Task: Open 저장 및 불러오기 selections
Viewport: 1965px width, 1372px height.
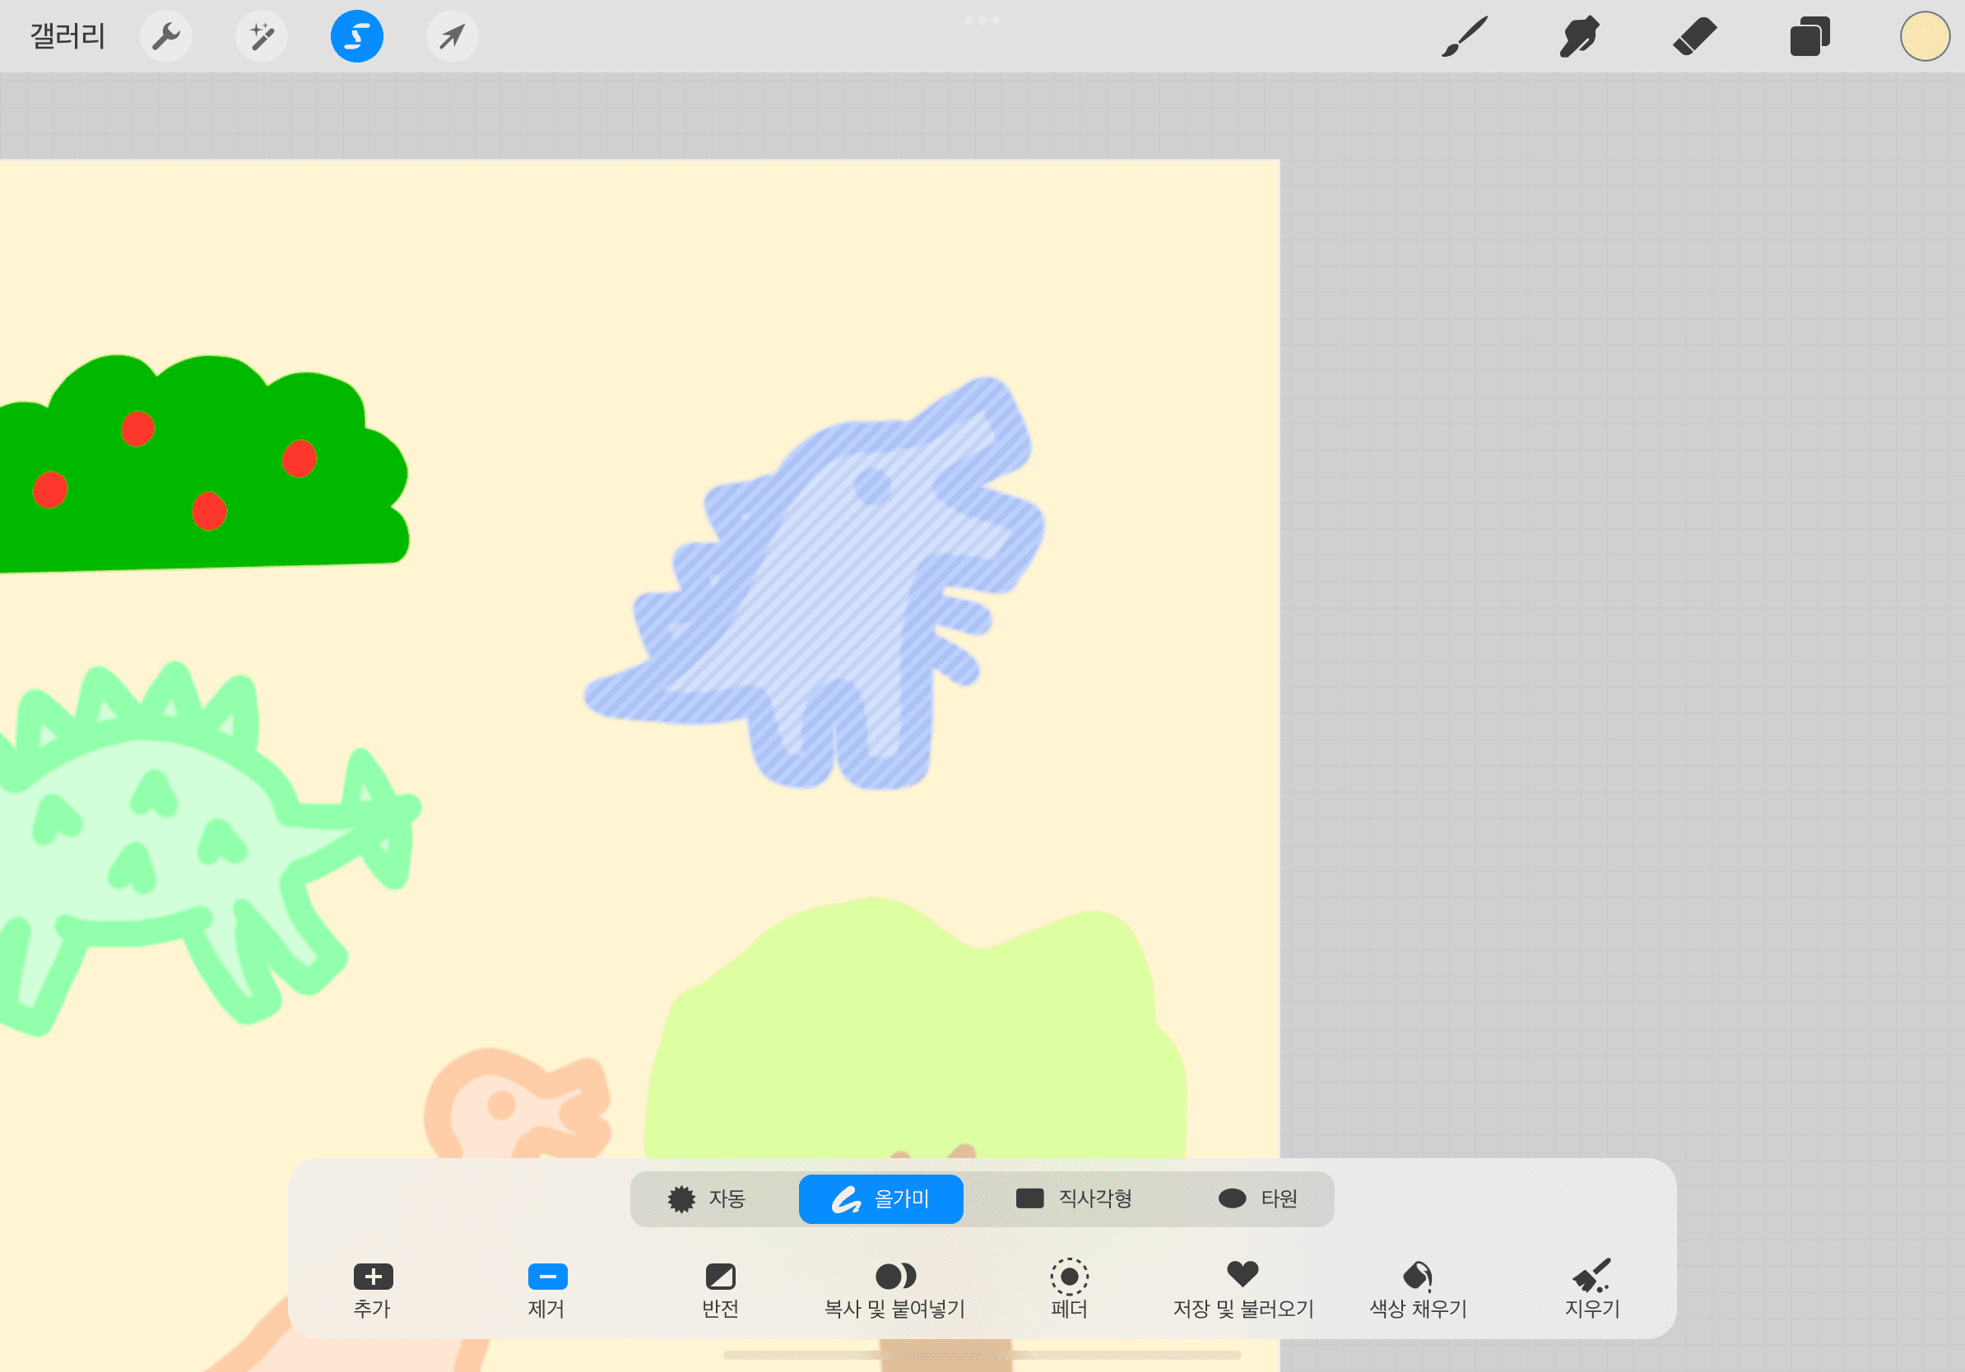Action: [1243, 1288]
